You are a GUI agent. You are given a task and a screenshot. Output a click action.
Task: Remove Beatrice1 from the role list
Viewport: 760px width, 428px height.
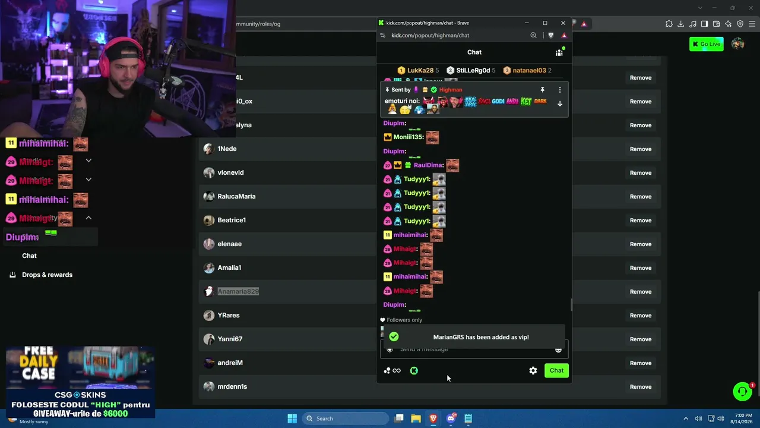click(x=641, y=220)
